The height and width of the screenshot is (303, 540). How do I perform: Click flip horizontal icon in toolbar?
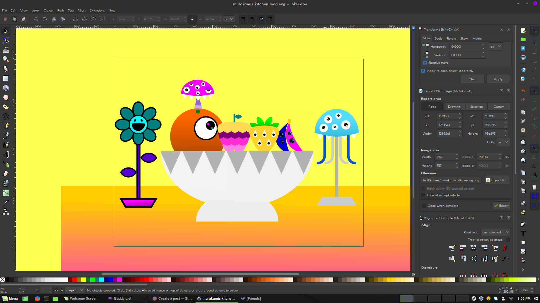54,19
